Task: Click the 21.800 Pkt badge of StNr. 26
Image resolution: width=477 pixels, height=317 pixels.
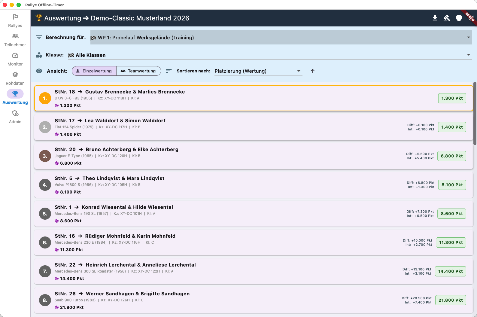Action: click(x=451, y=300)
